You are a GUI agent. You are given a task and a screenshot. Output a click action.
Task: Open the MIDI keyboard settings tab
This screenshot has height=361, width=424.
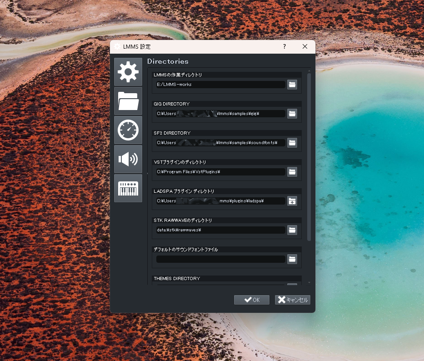(x=128, y=188)
